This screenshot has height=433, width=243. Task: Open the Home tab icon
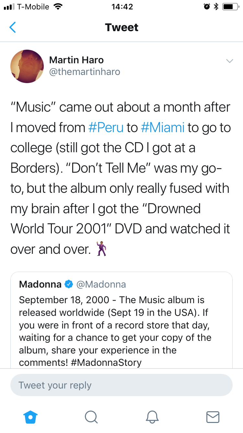(x=31, y=417)
